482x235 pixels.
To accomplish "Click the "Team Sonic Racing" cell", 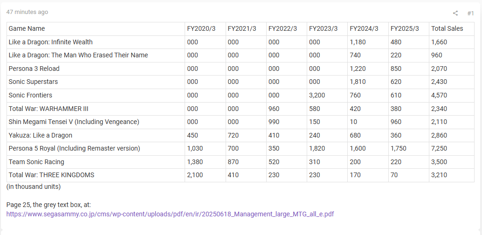I will tap(96, 162).
